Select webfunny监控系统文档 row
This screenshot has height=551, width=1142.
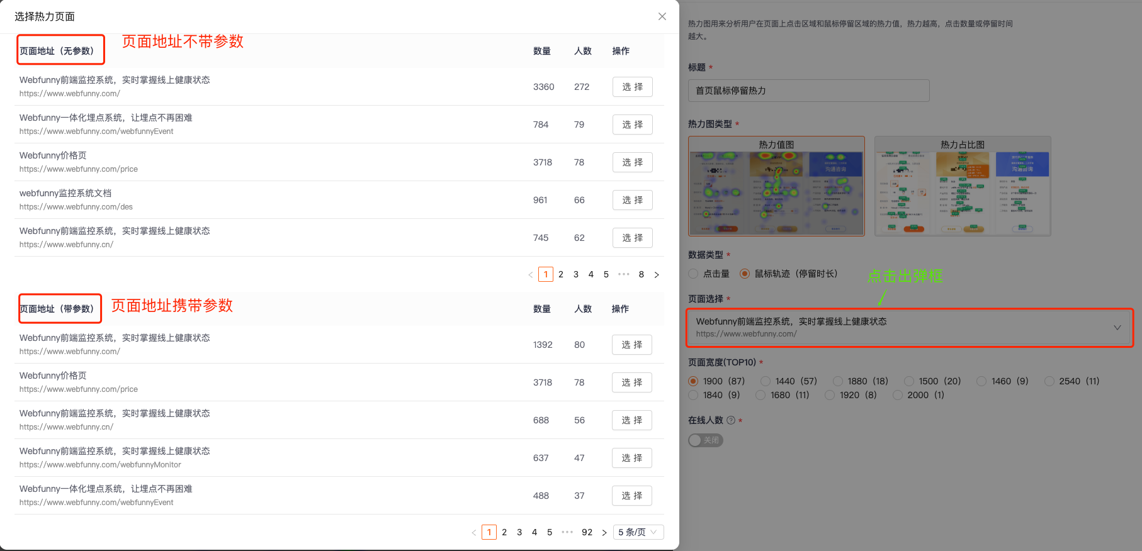coord(633,200)
